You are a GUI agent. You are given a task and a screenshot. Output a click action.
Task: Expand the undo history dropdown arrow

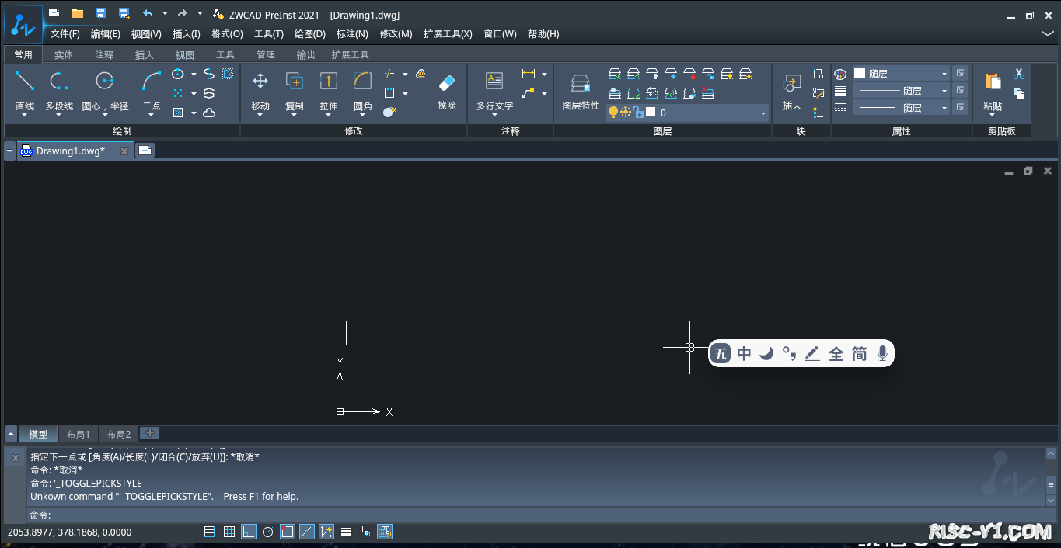(x=165, y=13)
